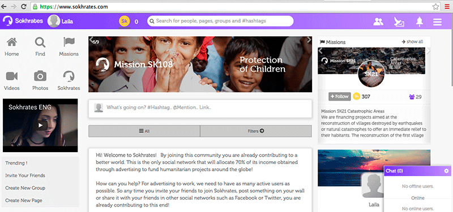The width and height of the screenshot is (453, 212).
Task: Open the Missions flag icon
Action: (69, 42)
